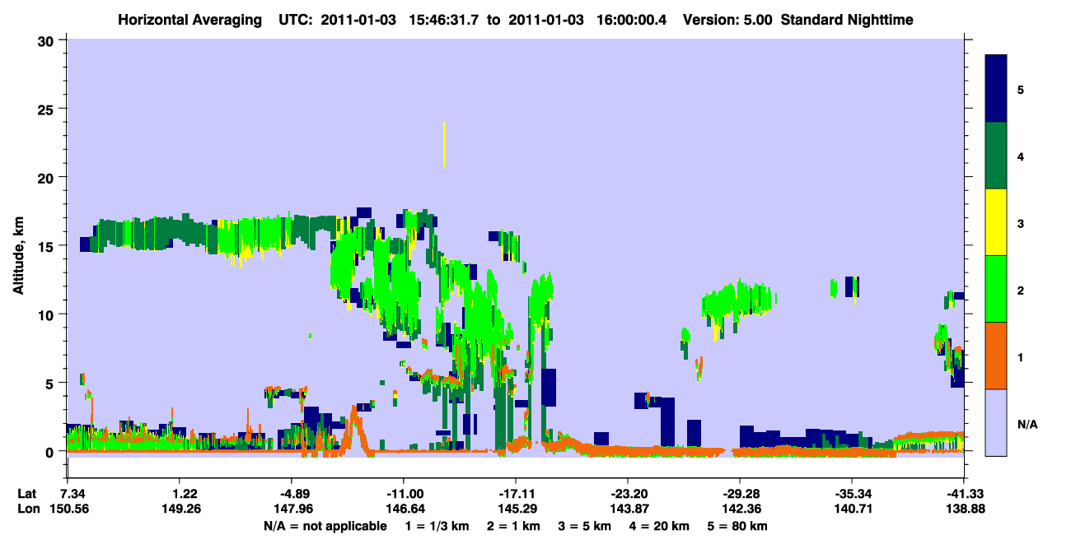Click the longitude value '147.96'
This screenshot has height=549, width=1071.
[x=292, y=509]
